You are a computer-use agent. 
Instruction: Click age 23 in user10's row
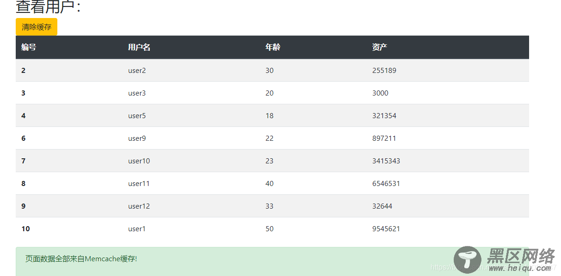tap(270, 161)
